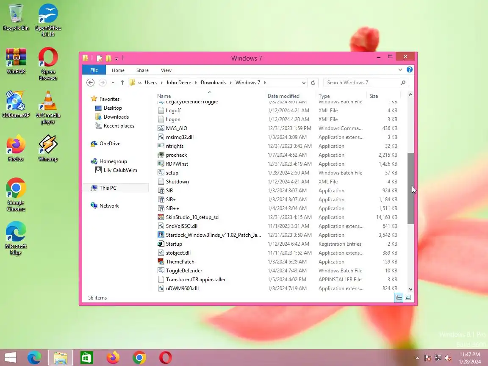Screen dimensions: 488x366
Task: Open Windows Store taskbar icon
Action: tap(86, 358)
